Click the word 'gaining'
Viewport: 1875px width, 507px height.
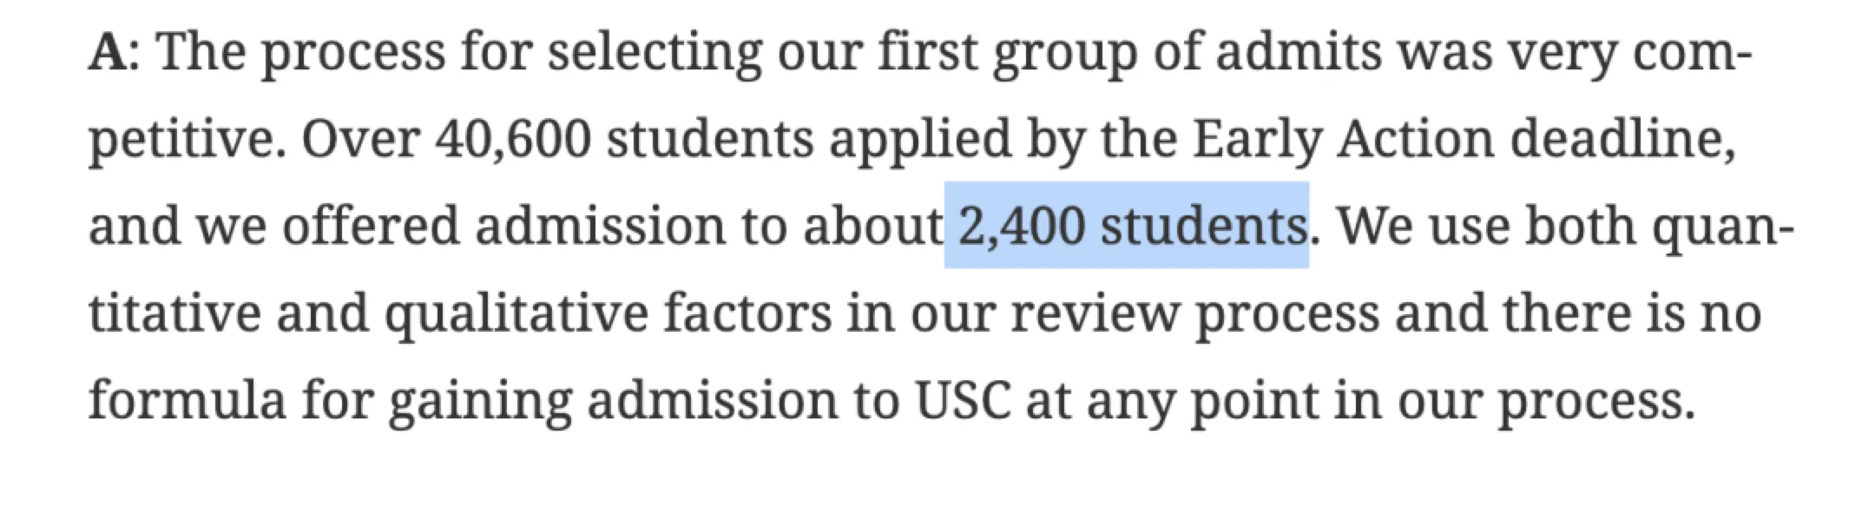pos(479,400)
